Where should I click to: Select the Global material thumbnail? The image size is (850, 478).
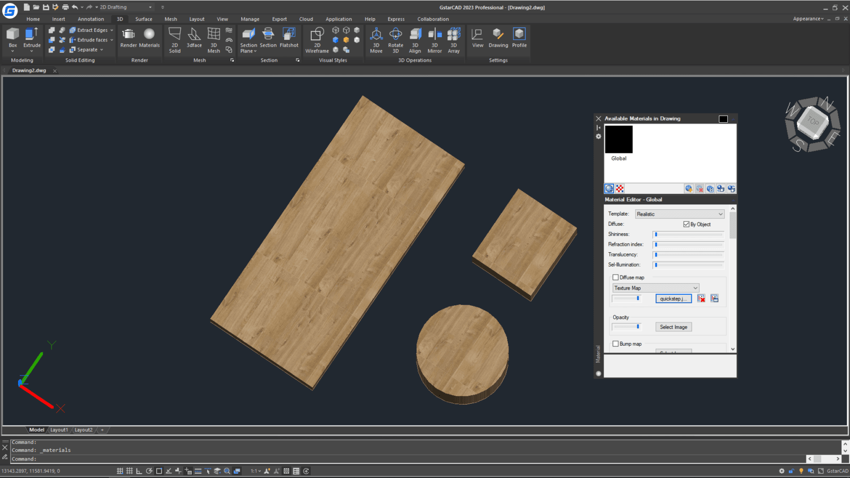618,139
